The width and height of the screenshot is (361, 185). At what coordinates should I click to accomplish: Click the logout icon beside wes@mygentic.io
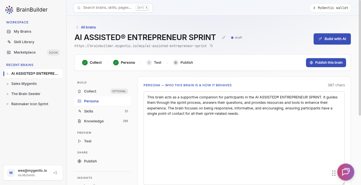[55, 173]
